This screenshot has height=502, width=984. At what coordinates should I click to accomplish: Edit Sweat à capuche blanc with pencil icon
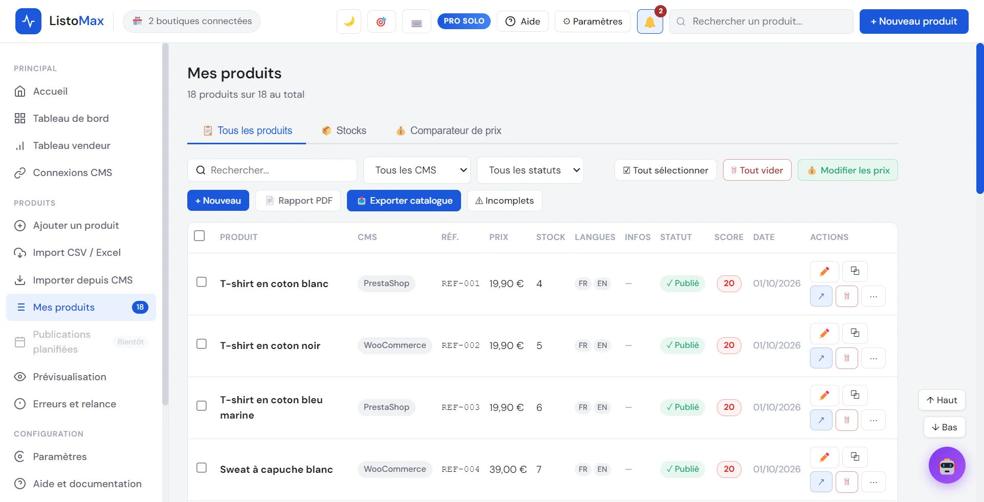click(824, 457)
